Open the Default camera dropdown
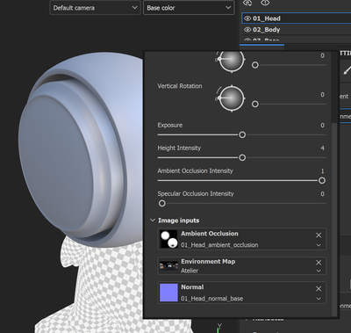351x333 pixels. pyautogui.click(x=94, y=8)
